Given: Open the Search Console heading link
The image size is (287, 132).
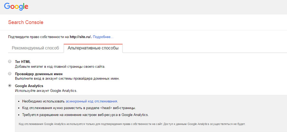Looking at the screenshot, I should click(x=26, y=22).
